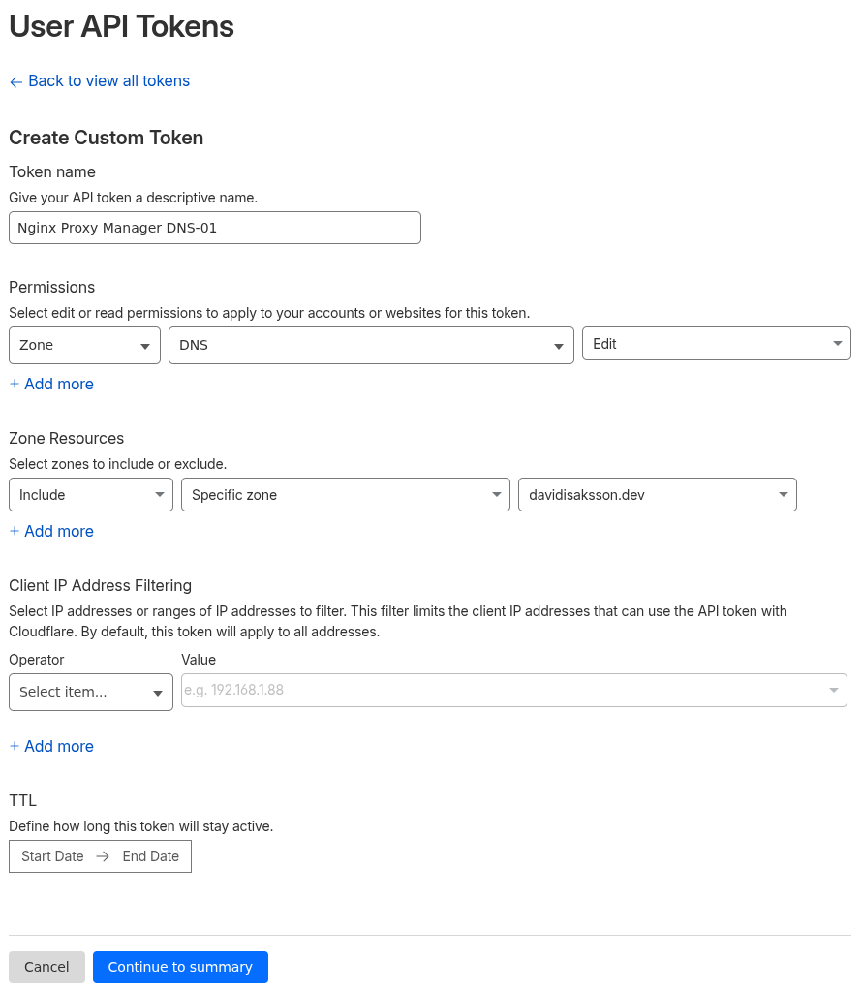The image size is (862, 992).
Task: Click the plus icon in Zone Resources Add more
Action: 14,531
